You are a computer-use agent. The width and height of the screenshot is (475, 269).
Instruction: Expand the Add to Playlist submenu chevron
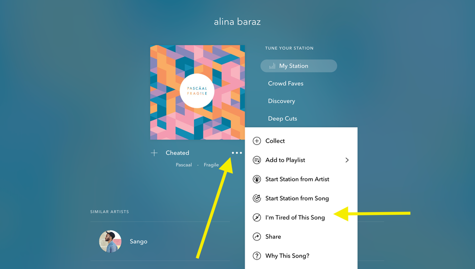coord(347,160)
